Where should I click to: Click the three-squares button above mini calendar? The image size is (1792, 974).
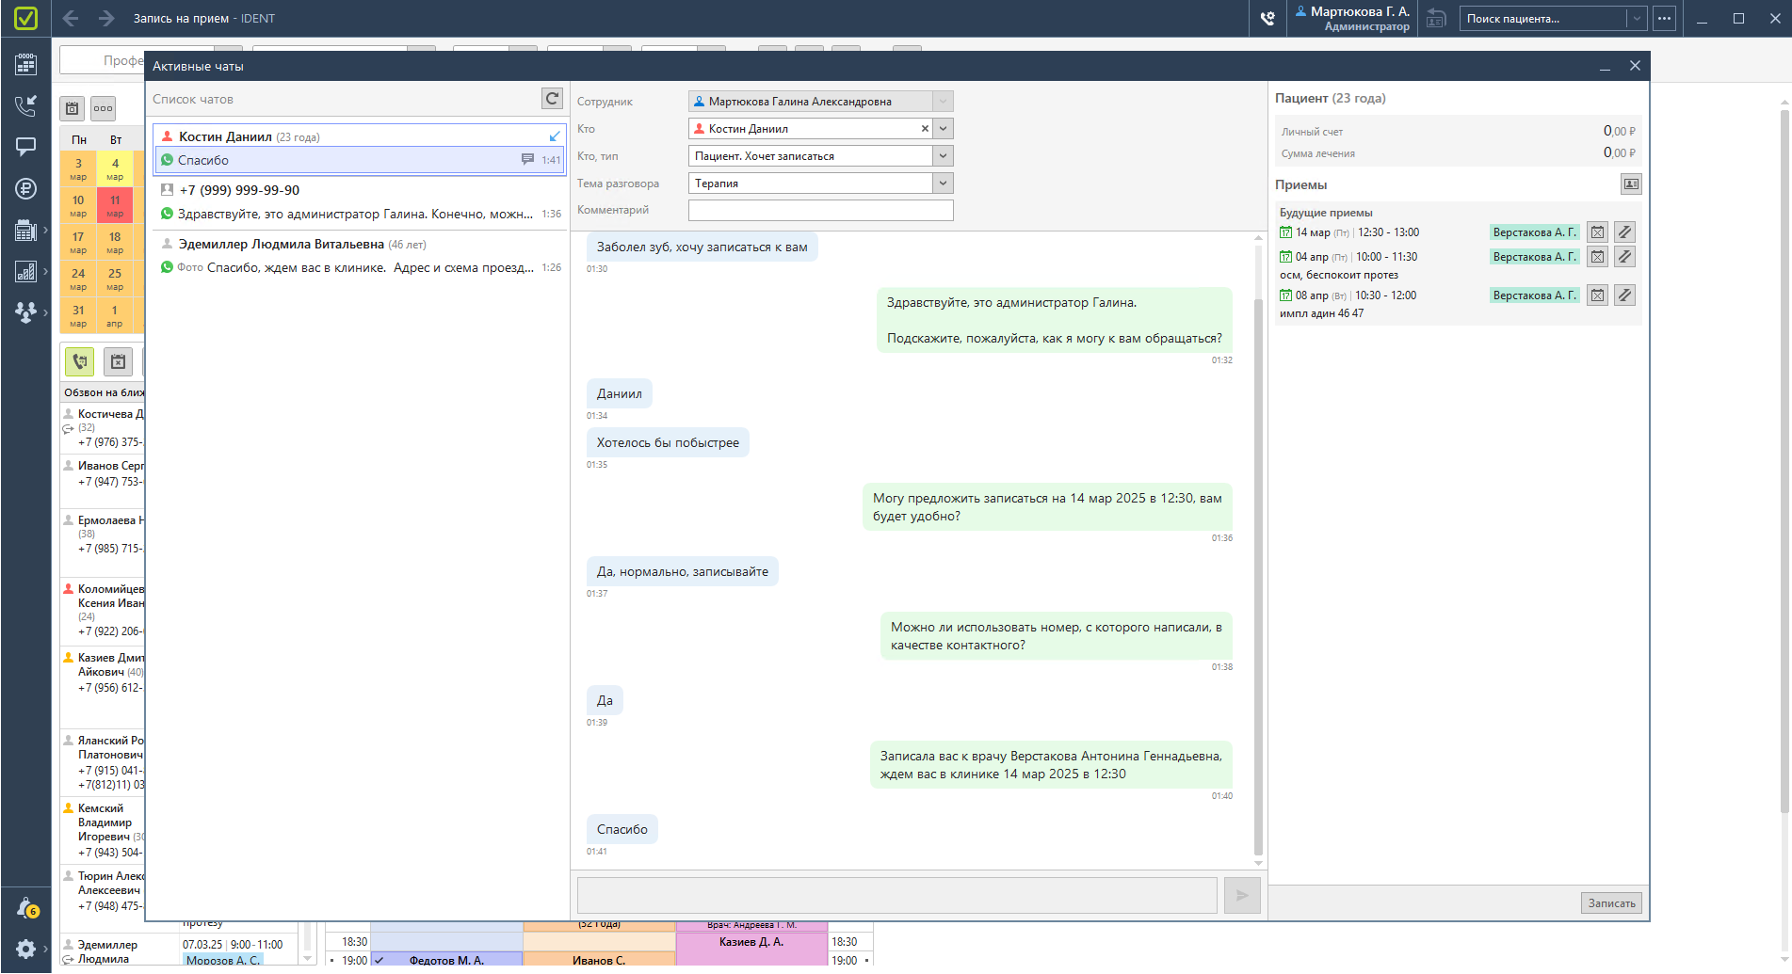(103, 108)
